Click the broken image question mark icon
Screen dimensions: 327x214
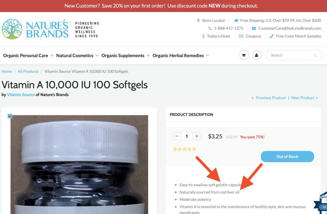pyautogui.click(x=10, y=116)
